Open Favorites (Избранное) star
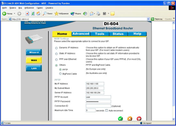 (61, 14)
